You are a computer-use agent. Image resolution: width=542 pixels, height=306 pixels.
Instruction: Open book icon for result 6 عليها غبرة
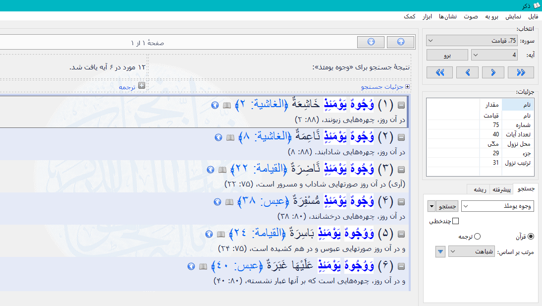click(x=203, y=266)
